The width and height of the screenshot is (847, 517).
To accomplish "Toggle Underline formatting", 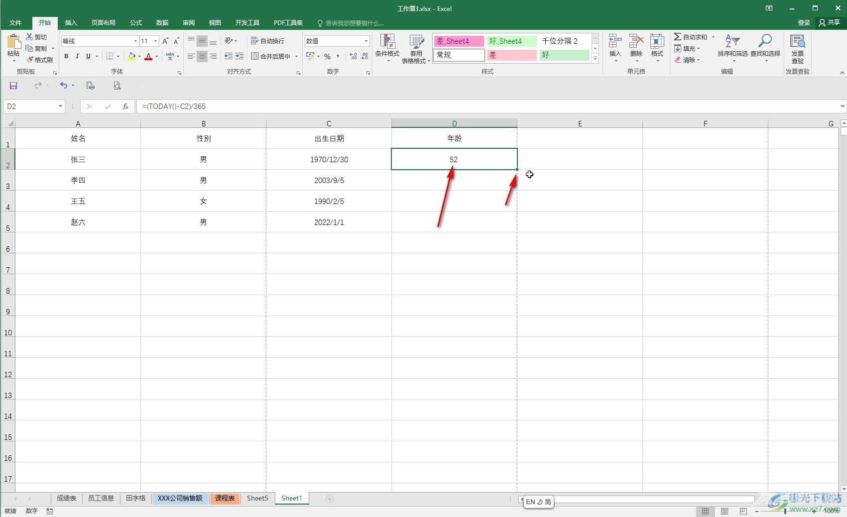I will click(88, 56).
